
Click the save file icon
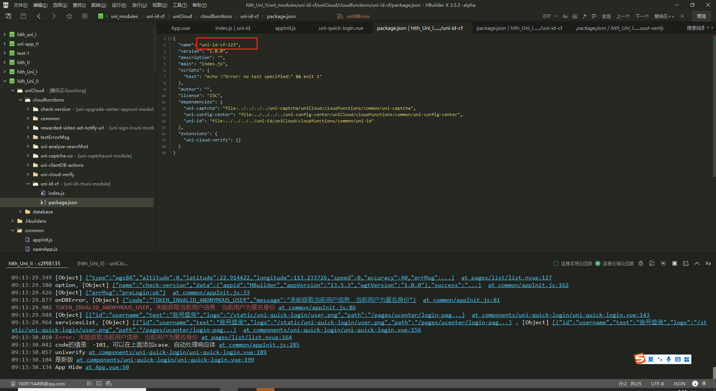click(23, 16)
